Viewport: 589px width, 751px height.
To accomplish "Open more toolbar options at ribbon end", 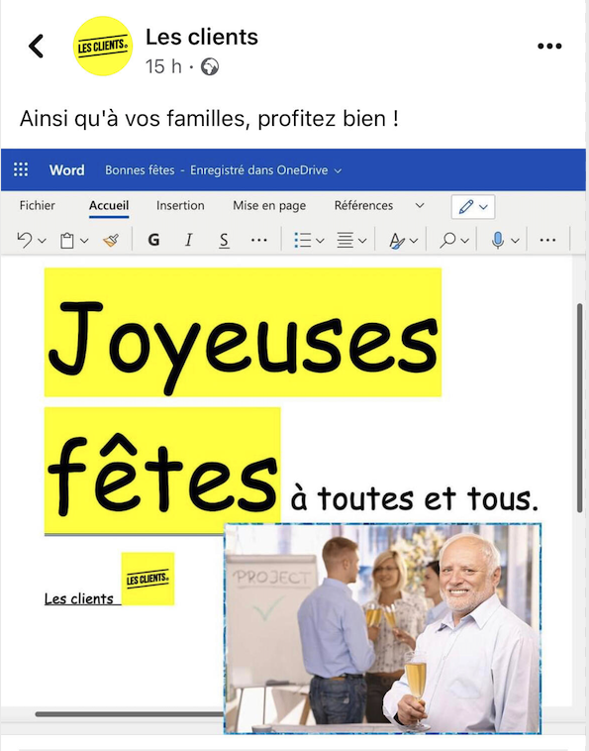I will (x=547, y=241).
